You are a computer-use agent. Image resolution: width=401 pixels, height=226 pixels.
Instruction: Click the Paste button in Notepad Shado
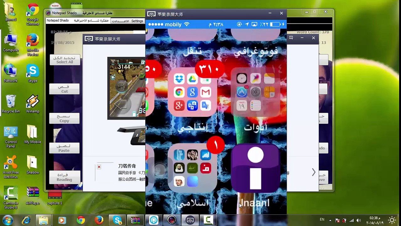tap(64, 148)
